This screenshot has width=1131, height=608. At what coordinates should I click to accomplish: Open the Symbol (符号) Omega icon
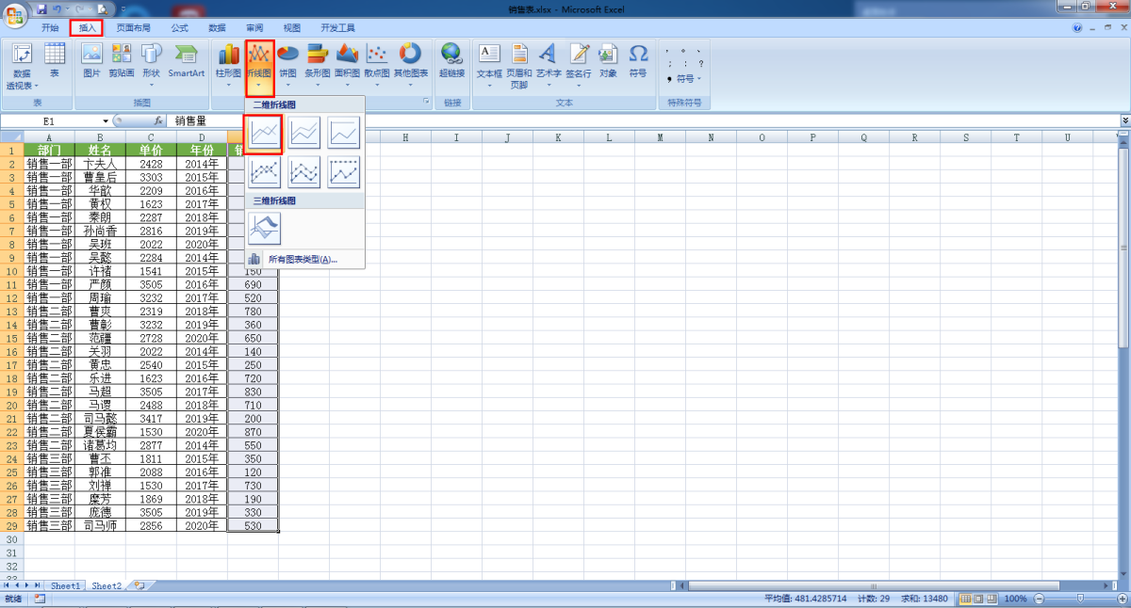pyautogui.click(x=638, y=59)
